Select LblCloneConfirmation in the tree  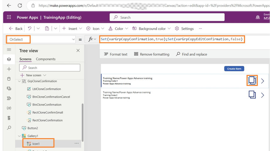(46, 89)
